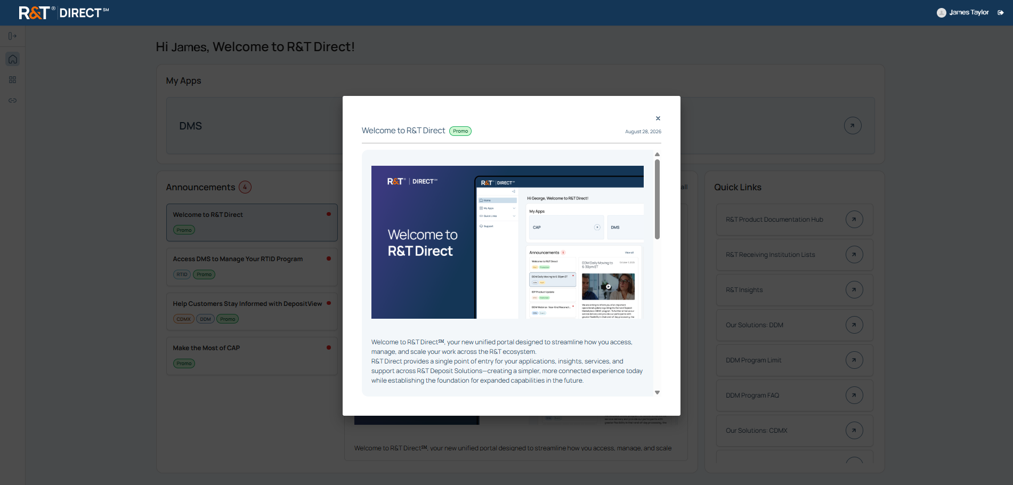Close the Welcome to R&T Direct modal
The width and height of the screenshot is (1013, 485).
coord(658,118)
